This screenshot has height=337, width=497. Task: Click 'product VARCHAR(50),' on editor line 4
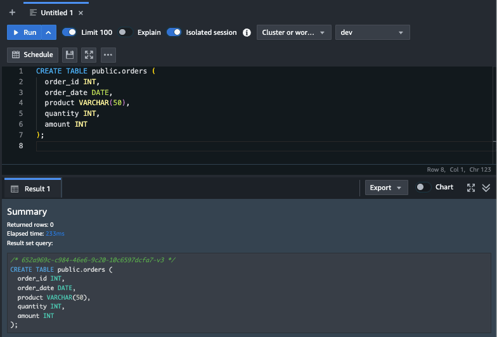87,103
